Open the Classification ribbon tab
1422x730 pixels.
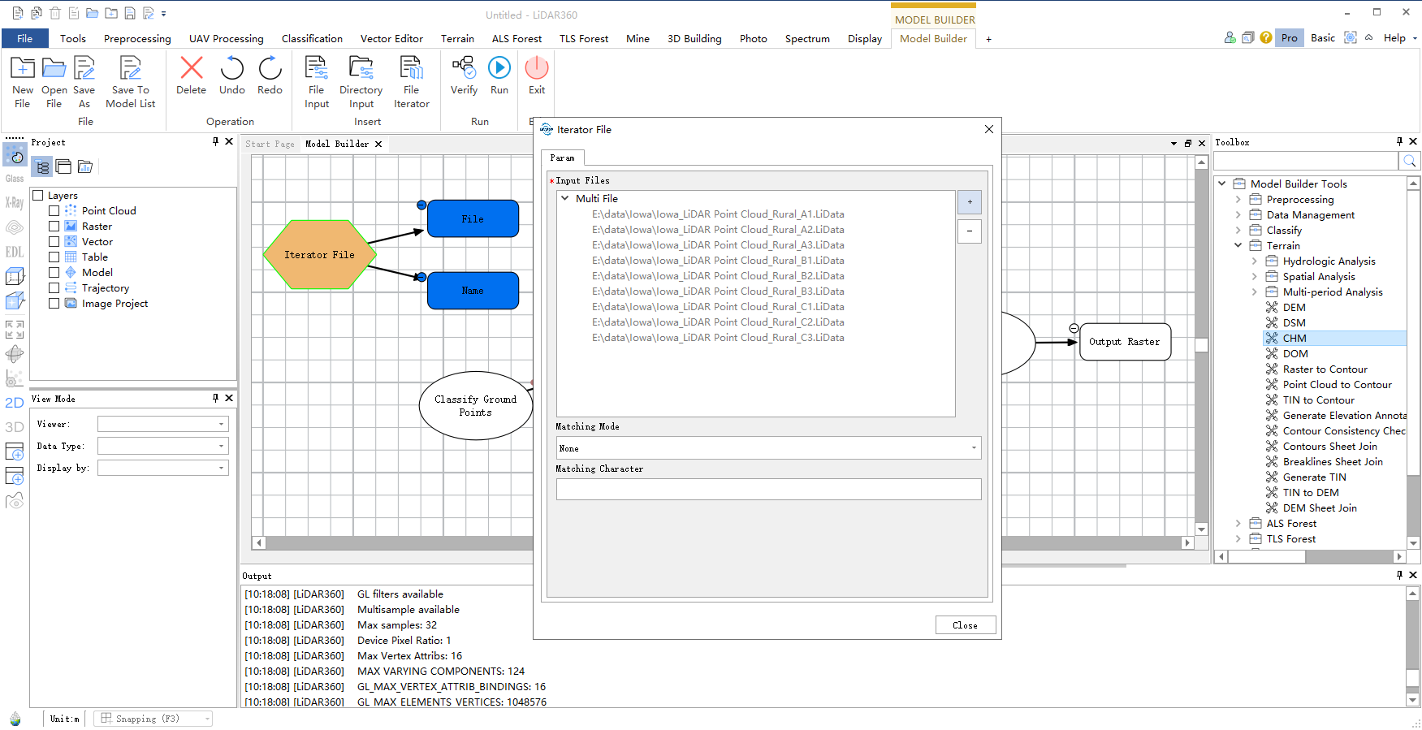(312, 38)
